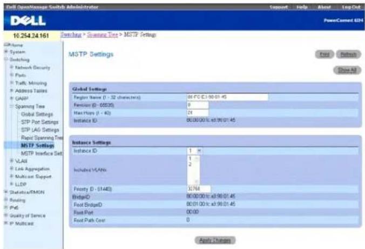
Task: Open STP Port Settings page
Action: tap(40, 122)
